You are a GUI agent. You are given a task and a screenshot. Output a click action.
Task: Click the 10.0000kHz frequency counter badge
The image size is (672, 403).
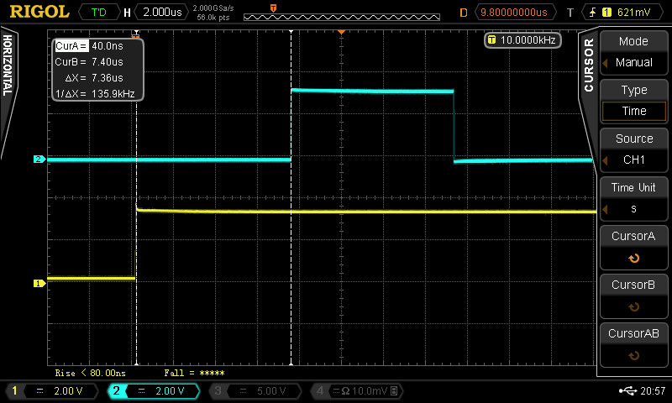(522, 40)
